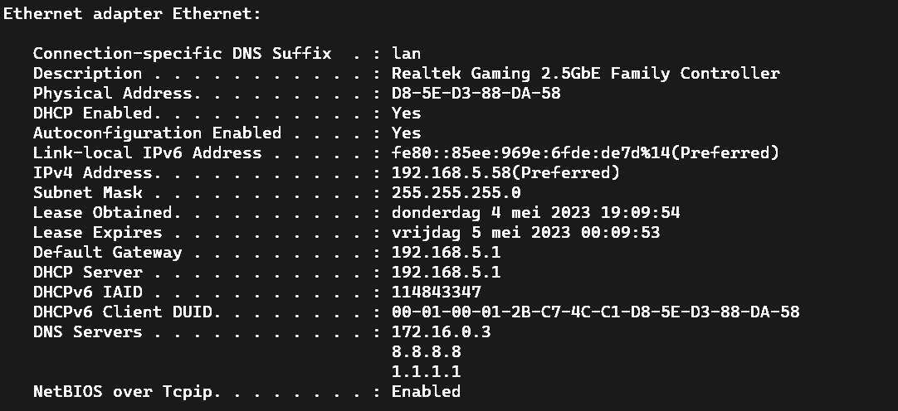Click the DHCPv6 IAID number 114843347

pyautogui.click(x=436, y=292)
